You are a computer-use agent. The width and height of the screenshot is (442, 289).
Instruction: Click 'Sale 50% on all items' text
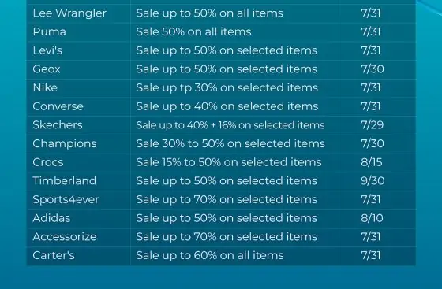pos(193,31)
